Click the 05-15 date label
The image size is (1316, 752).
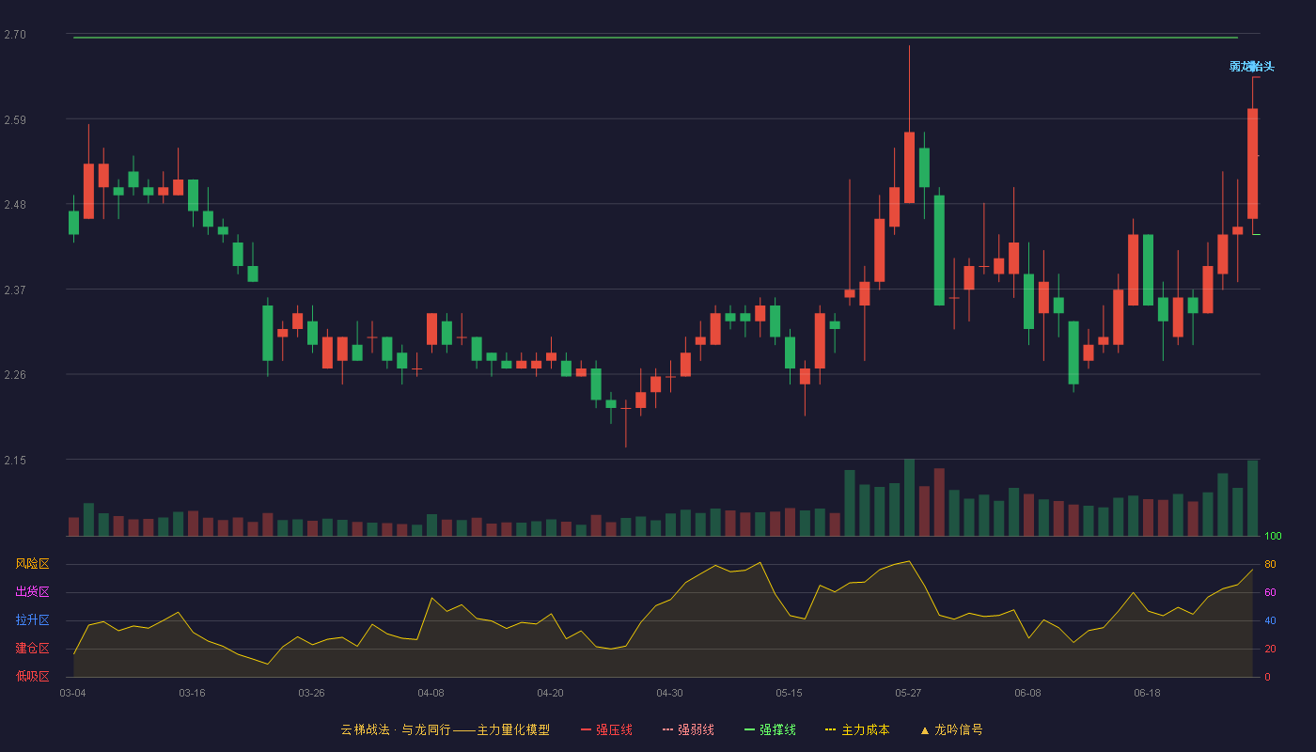789,693
